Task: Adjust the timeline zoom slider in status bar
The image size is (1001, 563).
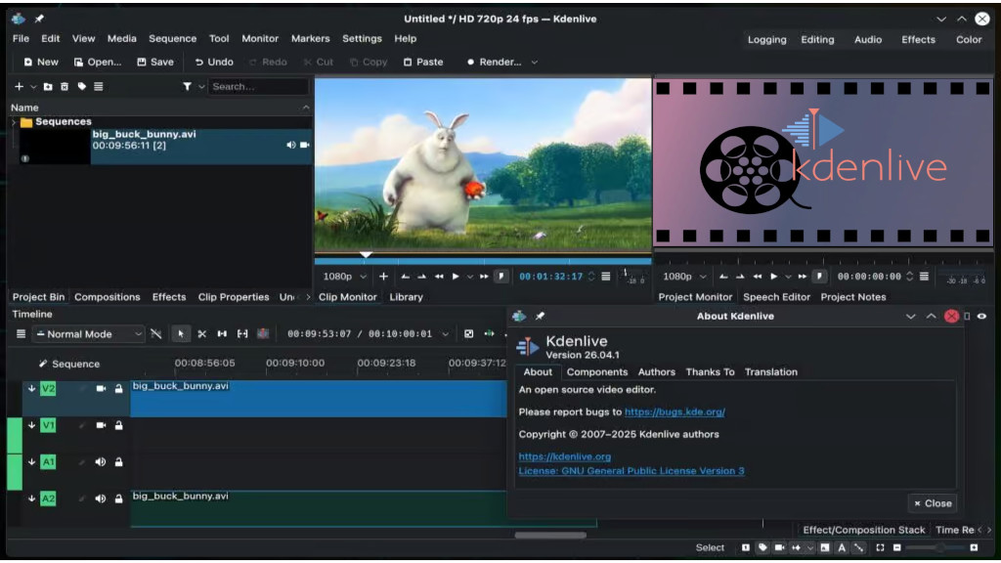Action: coord(936,547)
